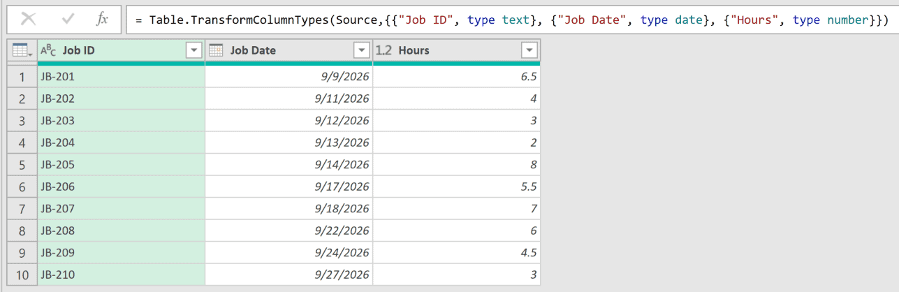
Task: Click the JB-209 cell
Action: 121,253
